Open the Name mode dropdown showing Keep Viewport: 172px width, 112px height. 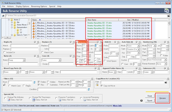[17, 60]
